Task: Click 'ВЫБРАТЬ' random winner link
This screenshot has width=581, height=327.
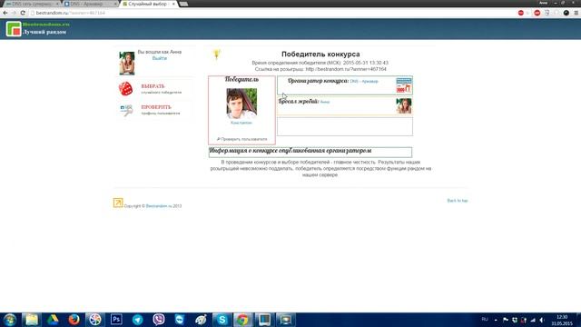Action: pos(153,86)
